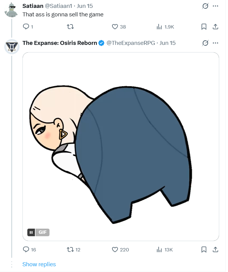Open more options menu on Satiaan's tweet
228x272 pixels.
click(x=215, y=6)
